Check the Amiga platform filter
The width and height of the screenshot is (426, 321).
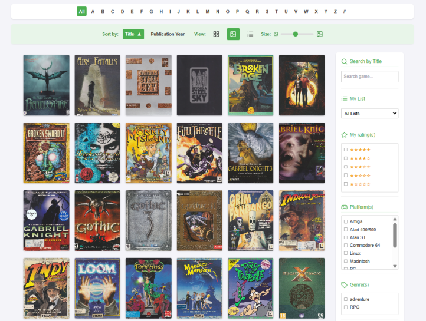[x=345, y=221]
